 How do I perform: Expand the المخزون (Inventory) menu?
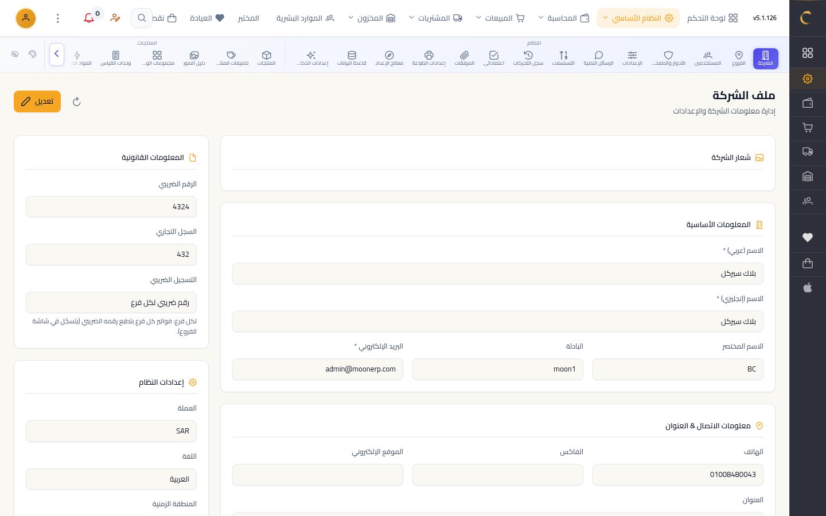click(372, 18)
